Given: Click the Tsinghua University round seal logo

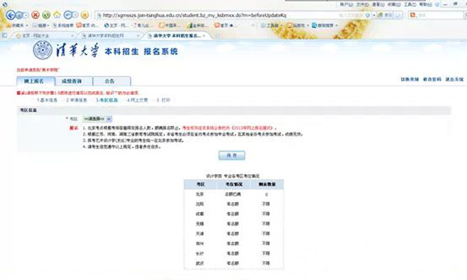Looking at the screenshot, I should (43, 50).
